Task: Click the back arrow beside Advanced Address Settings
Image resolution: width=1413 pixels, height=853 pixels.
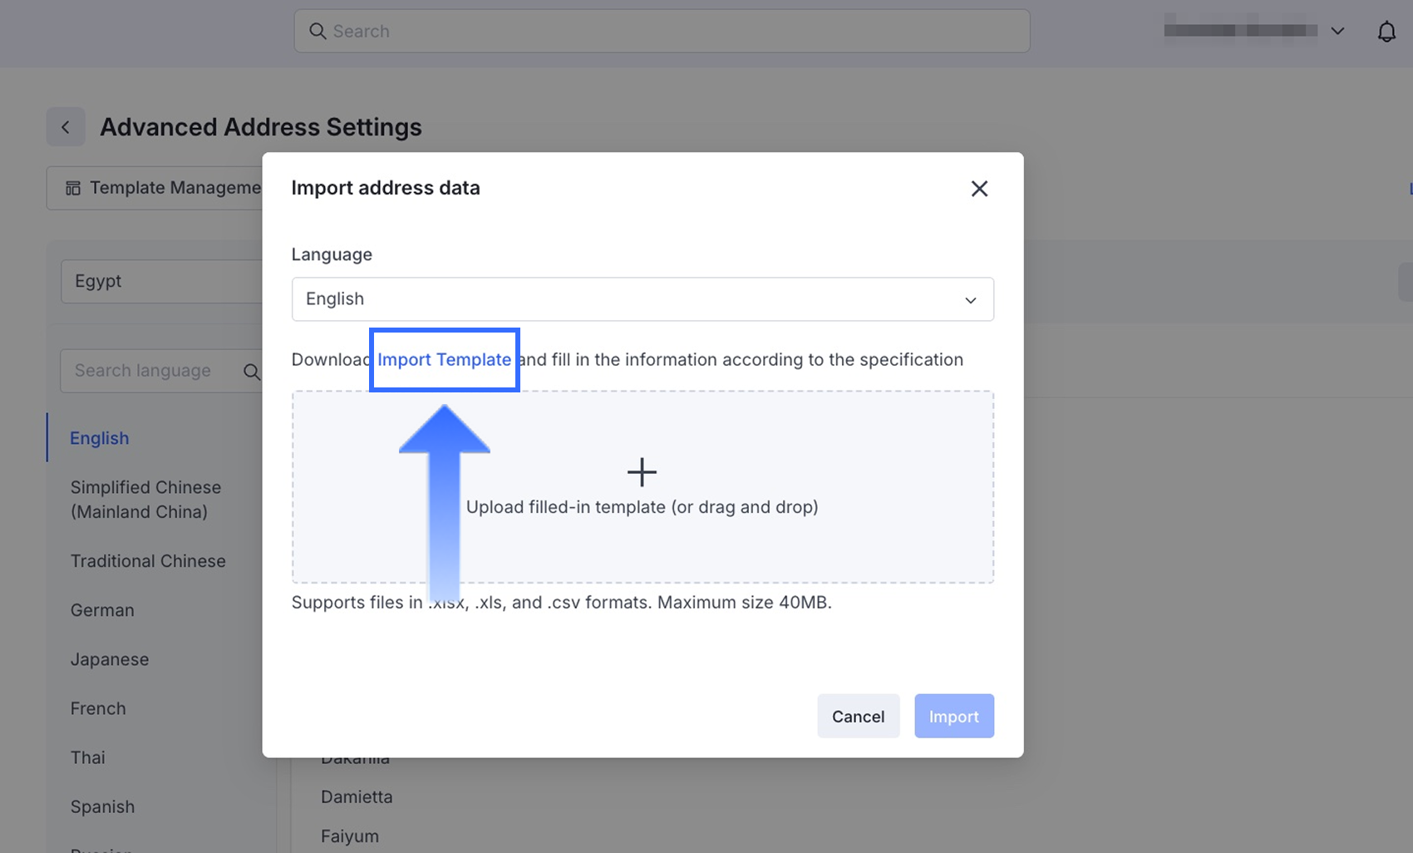Action: pos(66,127)
